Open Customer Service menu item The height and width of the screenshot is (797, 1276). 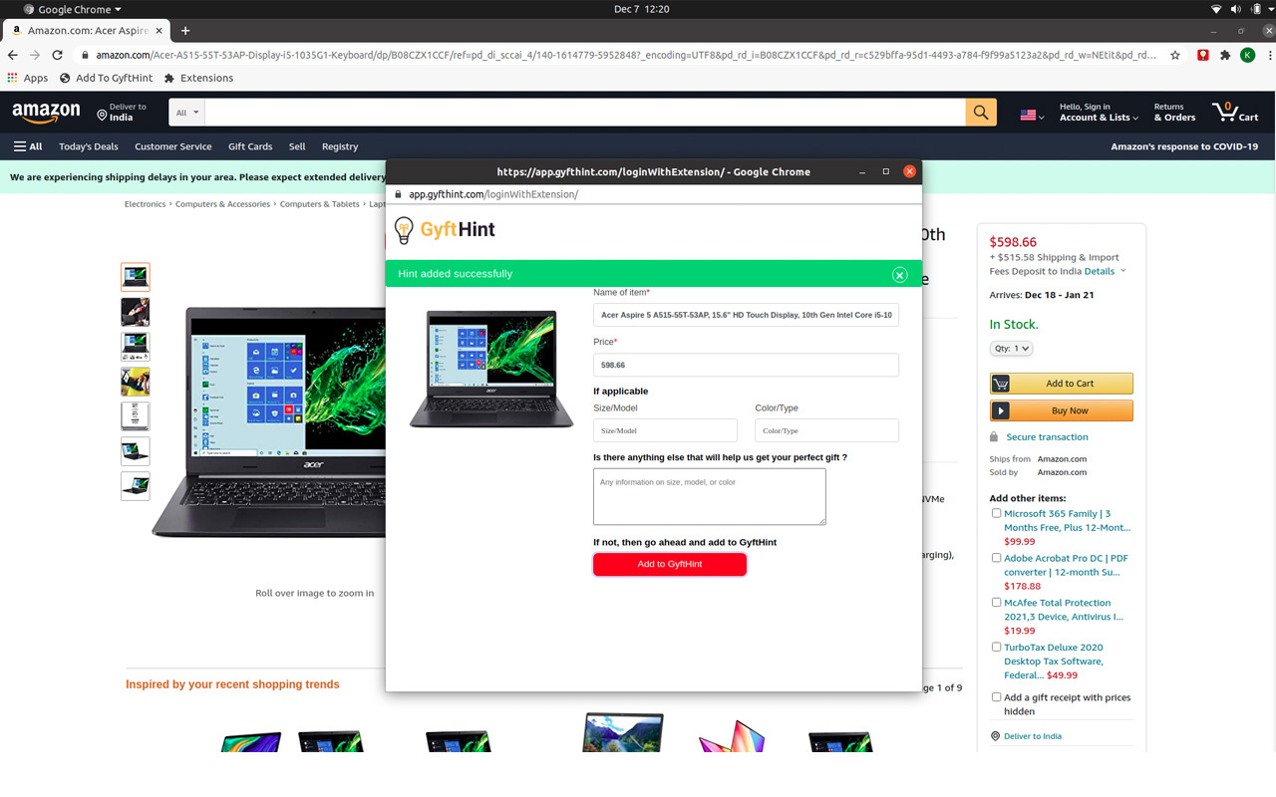point(173,146)
